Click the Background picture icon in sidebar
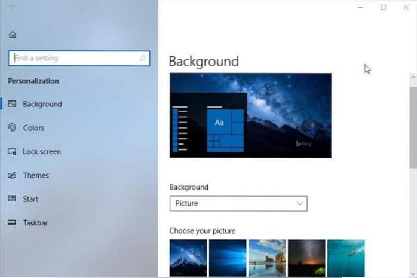 [x=12, y=104]
